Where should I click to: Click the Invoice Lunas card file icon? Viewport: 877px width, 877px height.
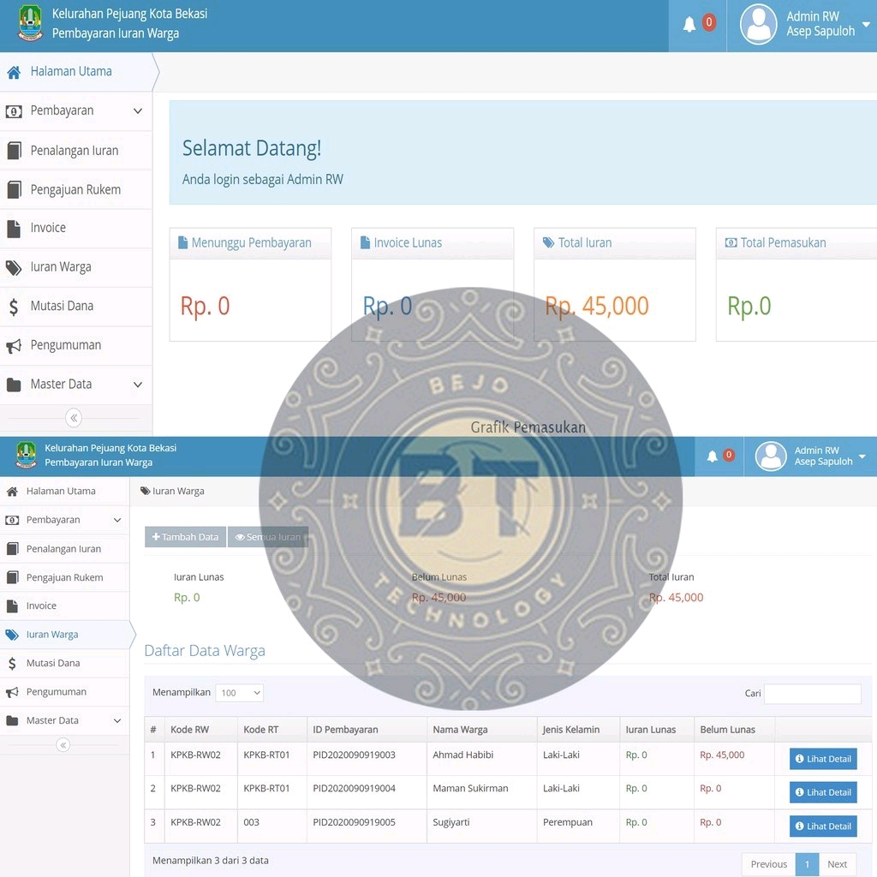[x=365, y=242]
